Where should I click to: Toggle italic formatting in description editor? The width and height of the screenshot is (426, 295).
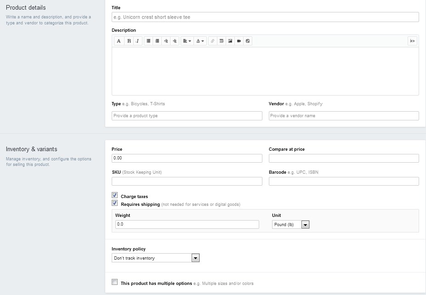click(x=138, y=41)
